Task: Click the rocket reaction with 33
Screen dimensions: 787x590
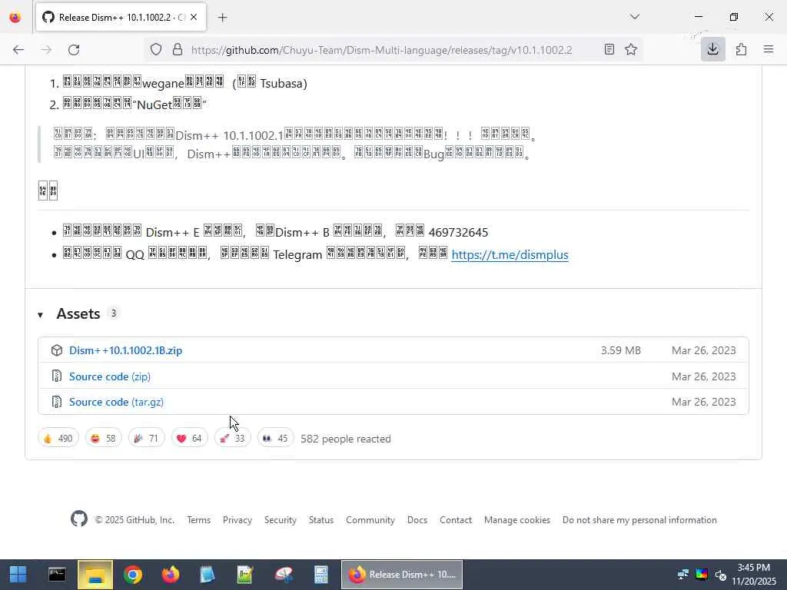Action: coord(232,439)
